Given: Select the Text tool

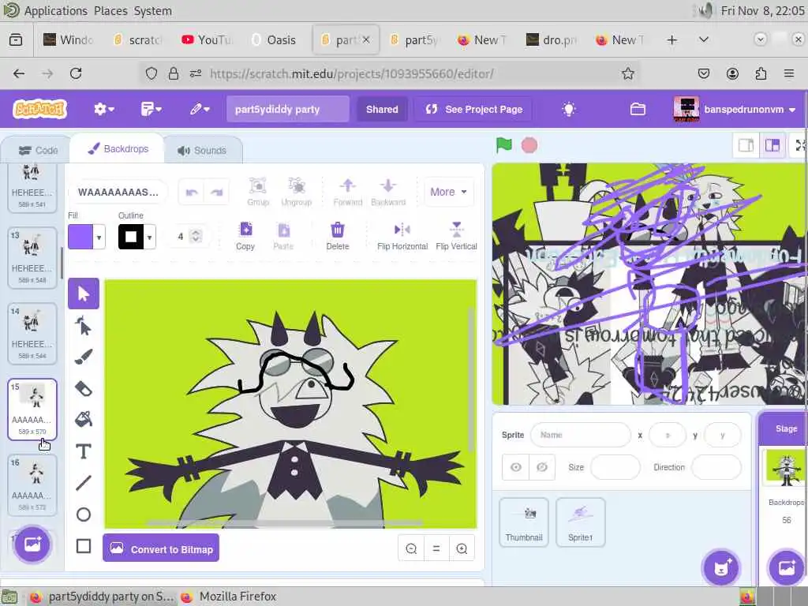Looking at the screenshot, I should click(83, 451).
